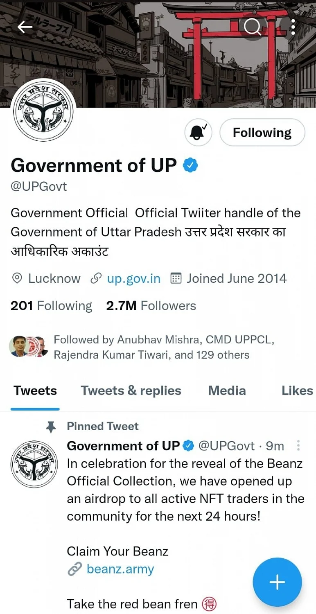Open the up.gov.in website link

[x=133, y=279]
